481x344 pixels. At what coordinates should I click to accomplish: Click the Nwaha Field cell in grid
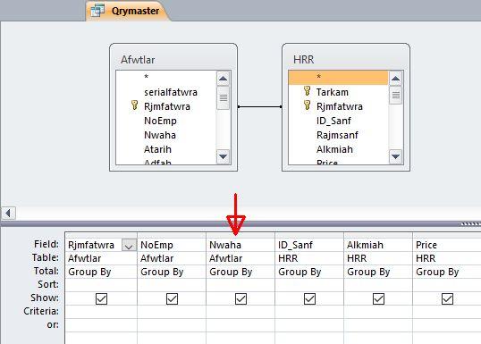pos(240,245)
